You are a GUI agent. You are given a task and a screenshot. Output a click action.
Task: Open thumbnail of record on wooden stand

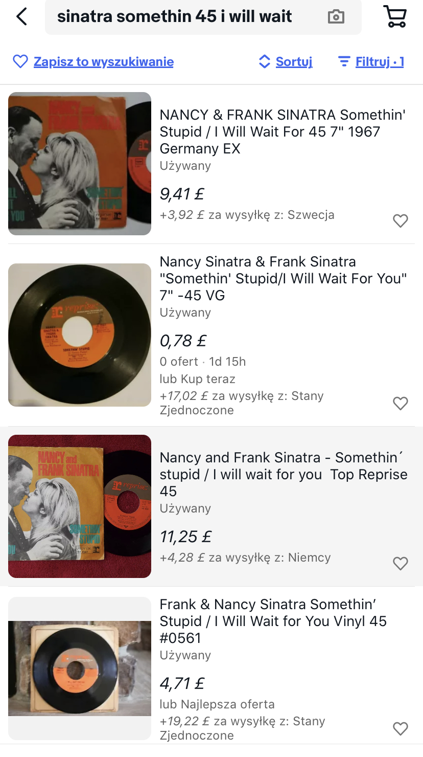pos(80,669)
